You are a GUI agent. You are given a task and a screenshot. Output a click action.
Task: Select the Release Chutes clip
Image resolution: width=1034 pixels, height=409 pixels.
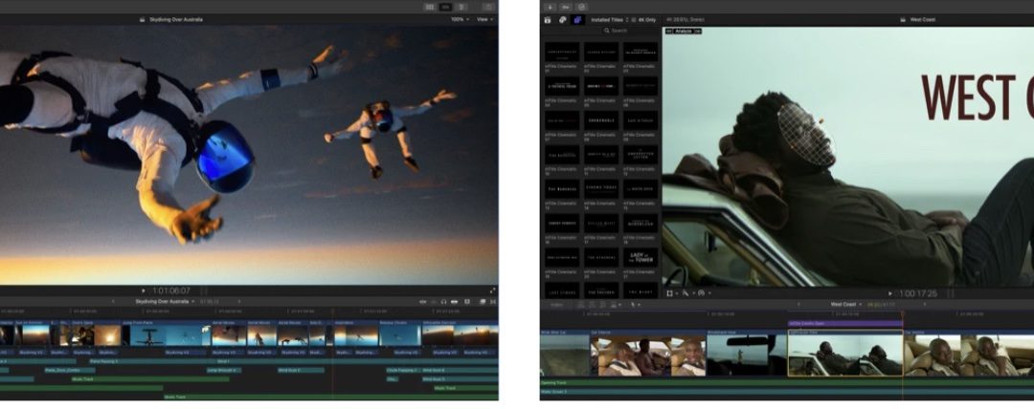click(x=399, y=334)
